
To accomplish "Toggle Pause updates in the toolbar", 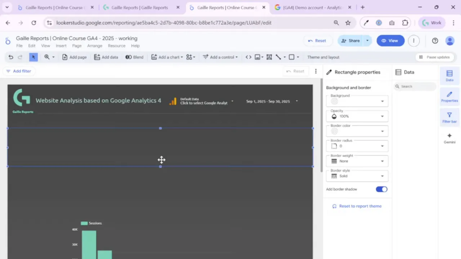I will (x=434, y=57).
